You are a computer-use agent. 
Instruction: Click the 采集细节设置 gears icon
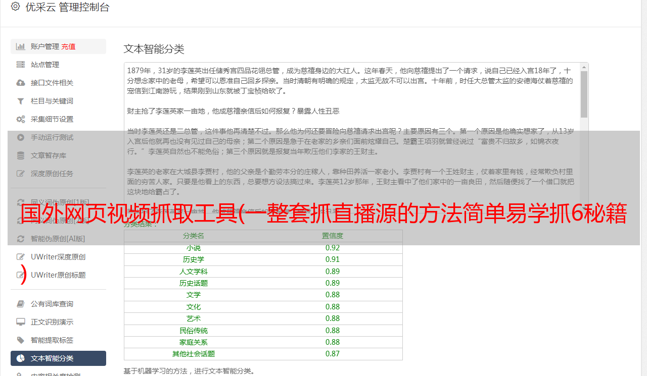[21, 119]
